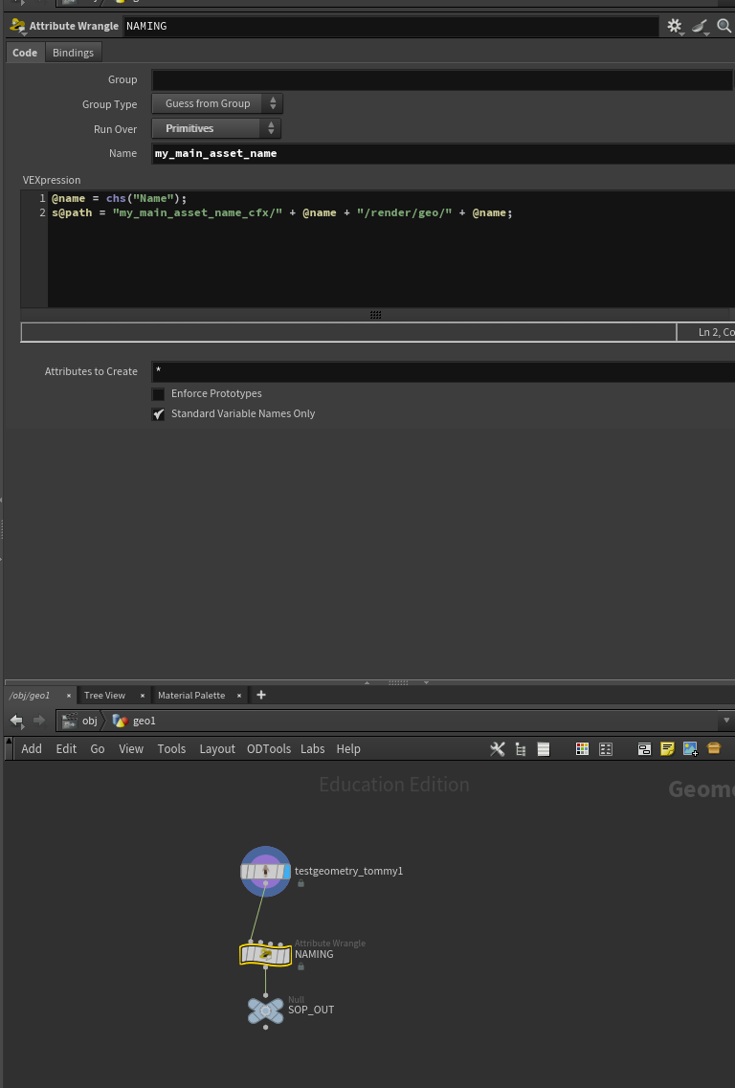Screen dimensions: 735x1088
Task: Open the parameter gear menu
Action: pyautogui.click(x=674, y=27)
